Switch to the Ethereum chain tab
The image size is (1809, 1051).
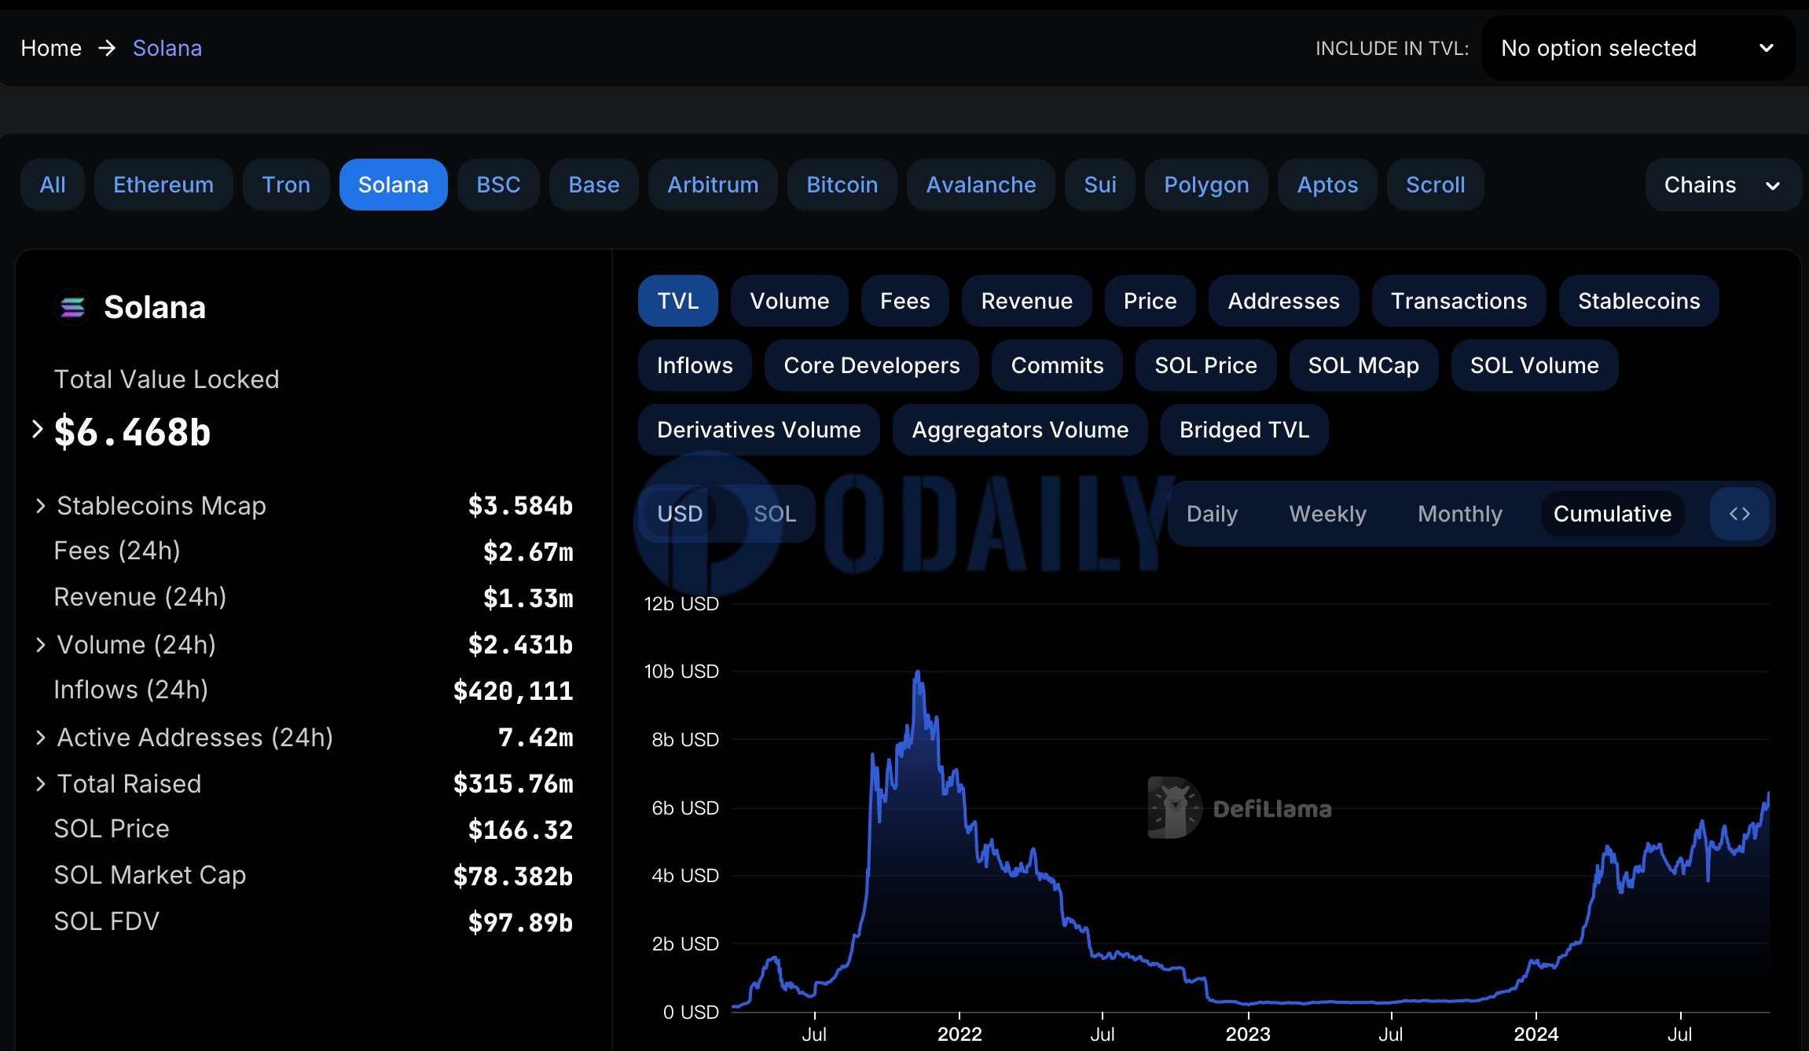pyautogui.click(x=163, y=185)
